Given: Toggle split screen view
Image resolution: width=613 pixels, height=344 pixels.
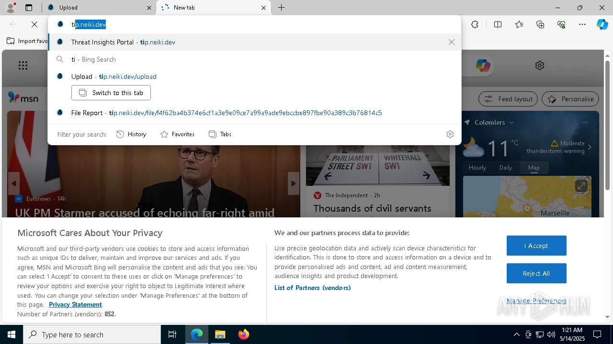Looking at the screenshot, I should click(x=498, y=24).
